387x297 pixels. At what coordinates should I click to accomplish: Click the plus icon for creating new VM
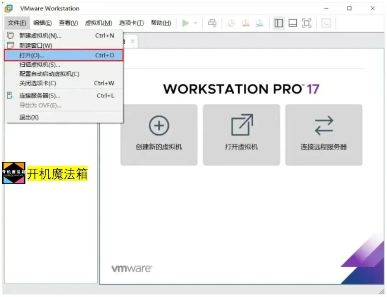point(159,125)
